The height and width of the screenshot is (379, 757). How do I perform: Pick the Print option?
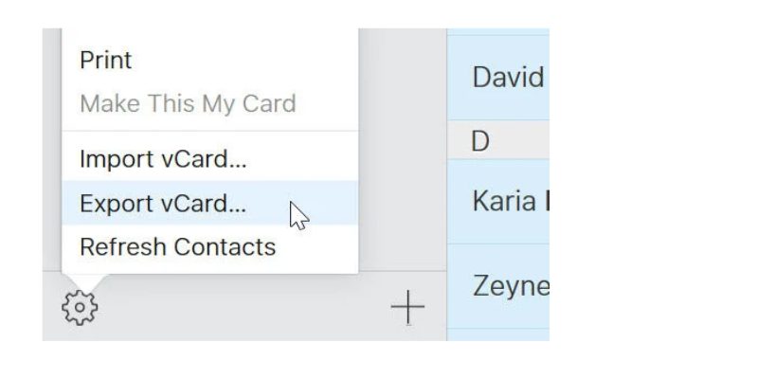(210, 61)
